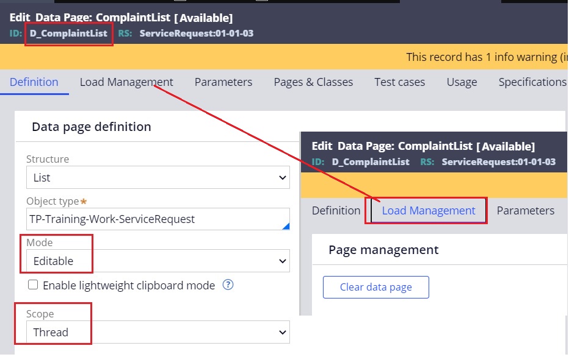Select the Definition tab in the foreground dialog
569x357 pixels.
336,210
